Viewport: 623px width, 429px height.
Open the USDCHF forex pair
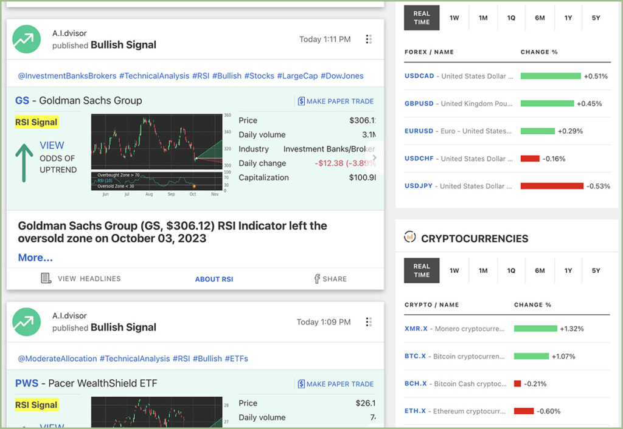pos(419,159)
